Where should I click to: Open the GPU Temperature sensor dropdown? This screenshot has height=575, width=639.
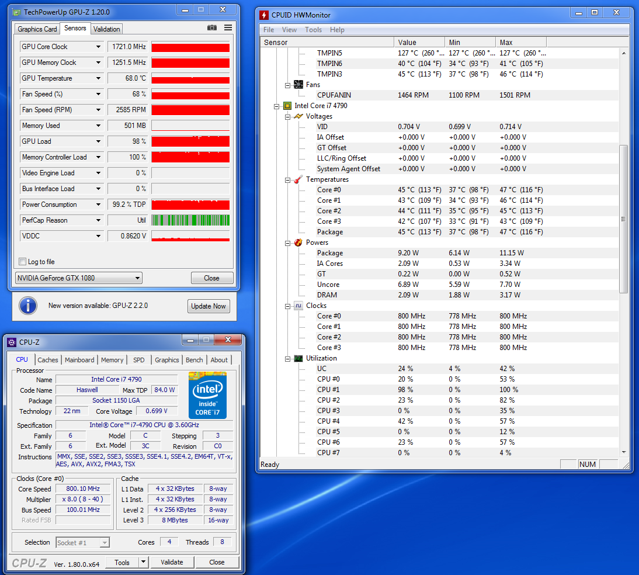click(x=98, y=78)
